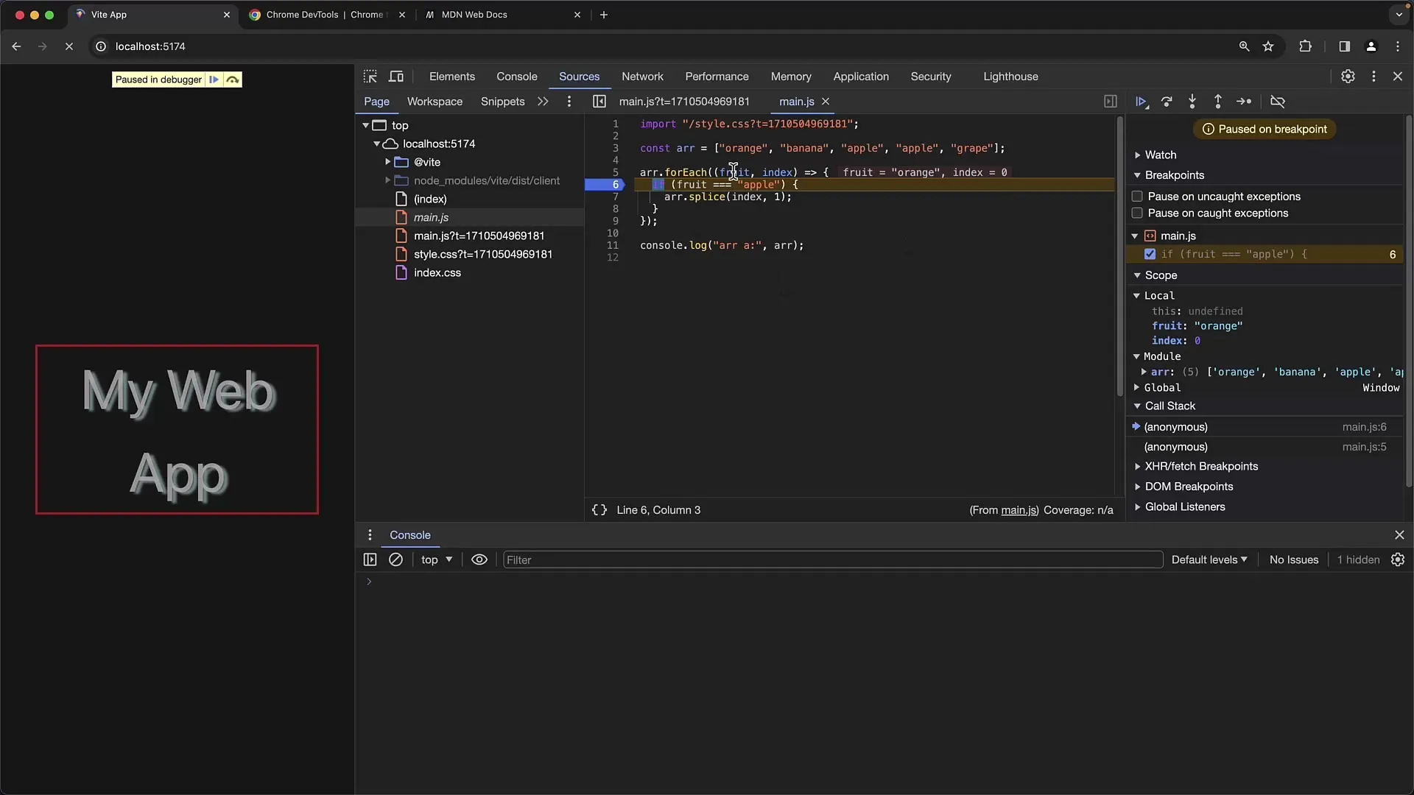Toggle the console sidebar icon
The height and width of the screenshot is (795, 1414).
pos(370,560)
